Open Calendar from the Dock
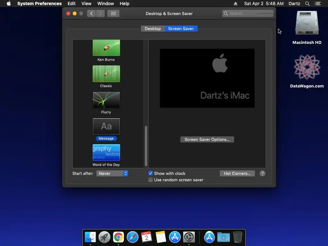The height and width of the screenshot is (246, 328). 146,237
